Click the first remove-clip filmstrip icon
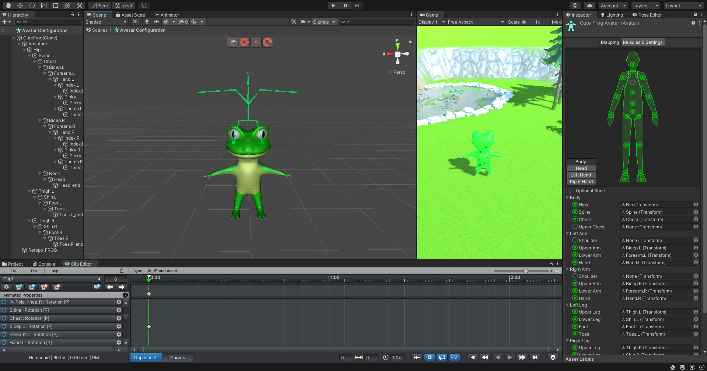 (44, 287)
